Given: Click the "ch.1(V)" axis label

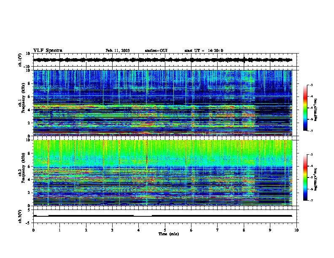Looking at the screenshot, I should point(20,60).
